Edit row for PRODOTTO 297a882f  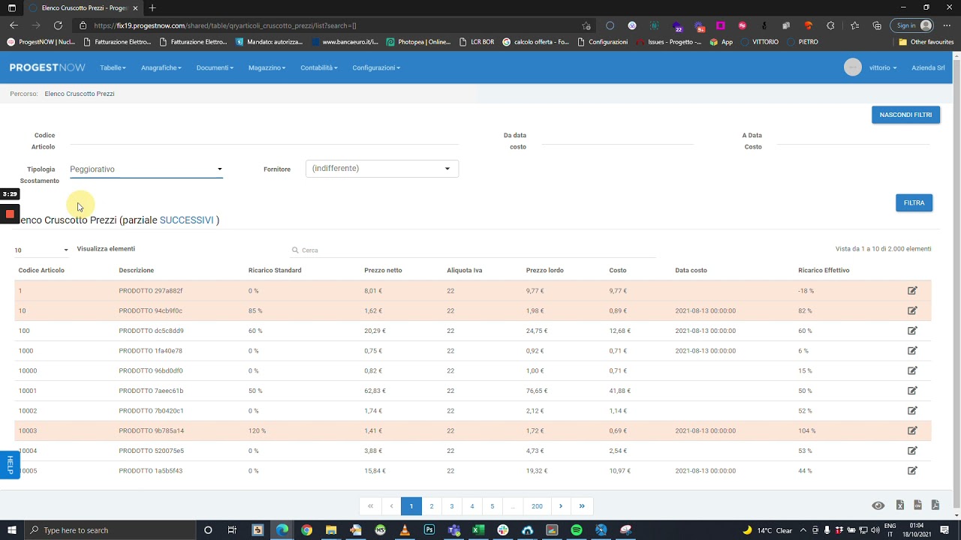(912, 290)
